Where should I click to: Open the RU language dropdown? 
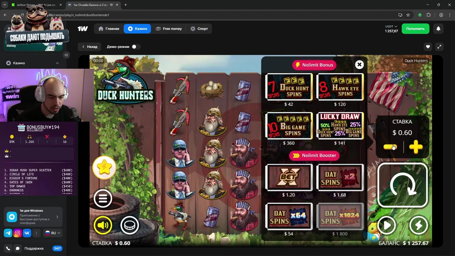pyautogui.click(x=53, y=233)
